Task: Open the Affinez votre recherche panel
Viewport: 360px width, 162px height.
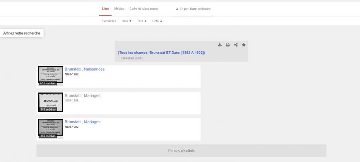Action: click(x=22, y=33)
